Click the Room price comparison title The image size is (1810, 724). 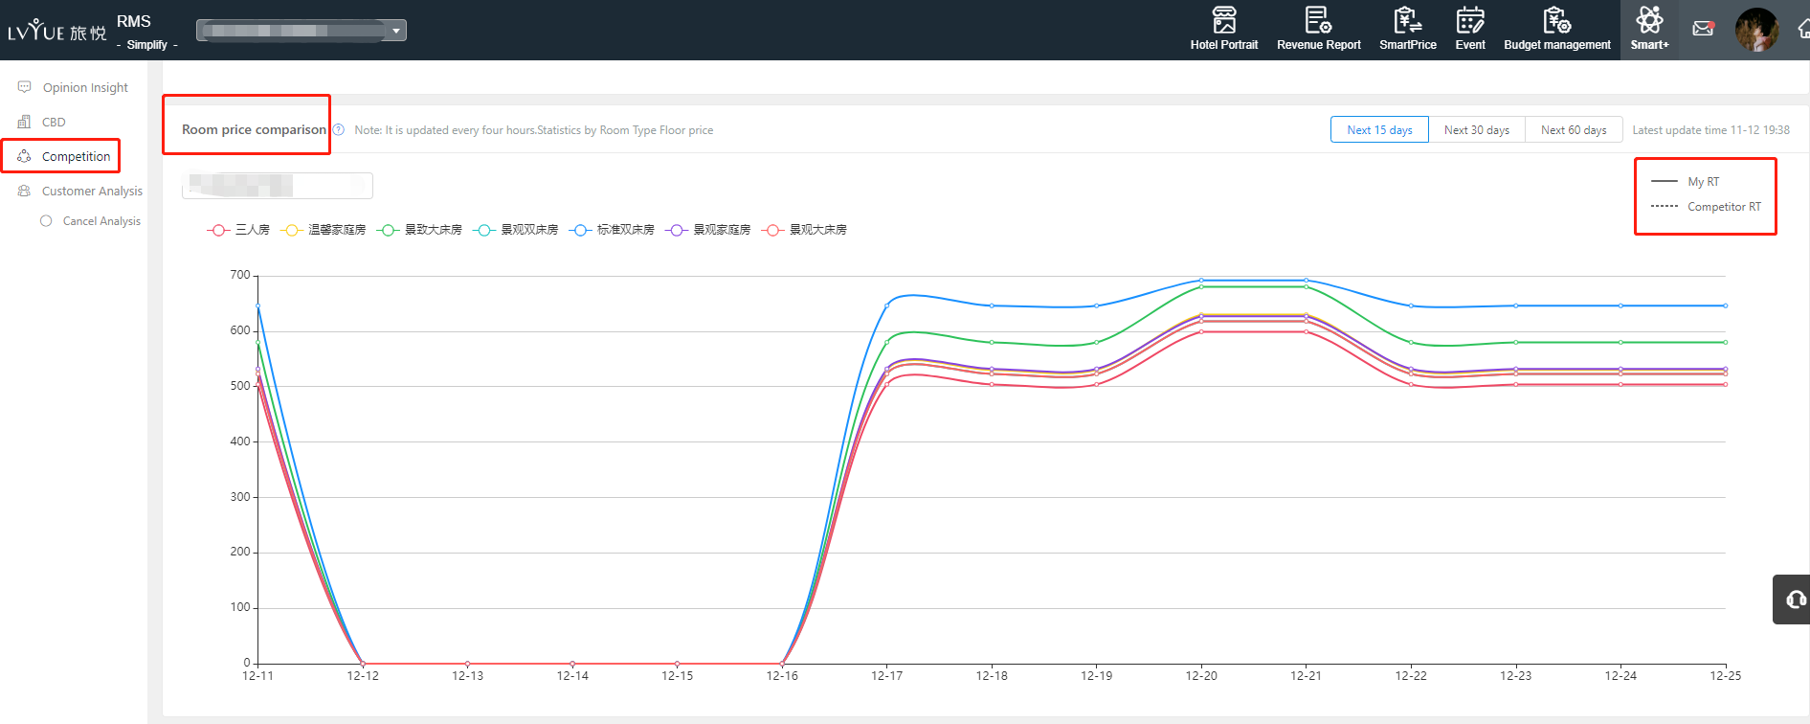point(254,129)
